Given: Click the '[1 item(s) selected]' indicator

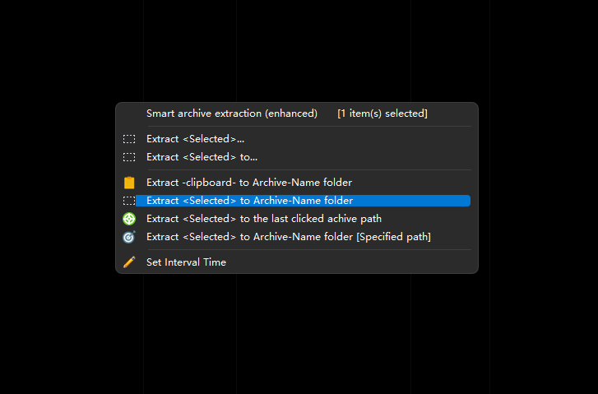Looking at the screenshot, I should point(382,114).
